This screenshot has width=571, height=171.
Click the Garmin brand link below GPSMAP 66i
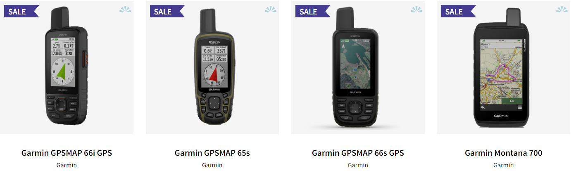tap(67, 165)
